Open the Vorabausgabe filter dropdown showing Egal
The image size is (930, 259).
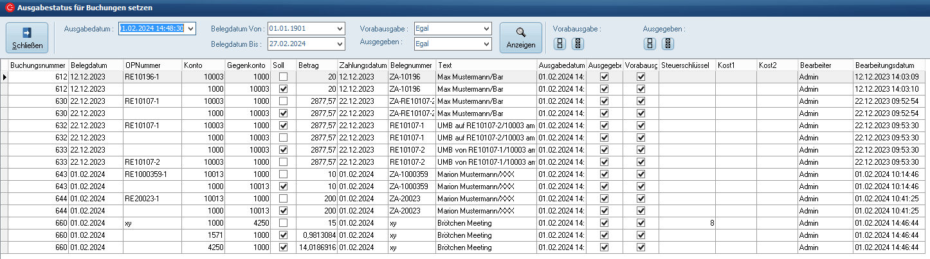(486, 29)
